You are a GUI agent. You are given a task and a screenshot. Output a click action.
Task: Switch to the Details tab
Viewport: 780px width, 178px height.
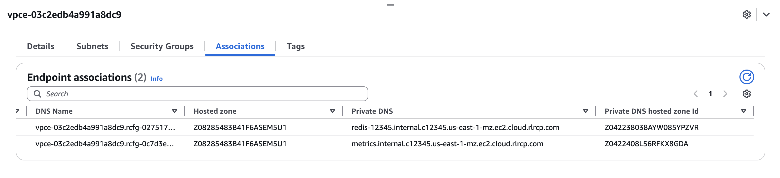pyautogui.click(x=41, y=46)
